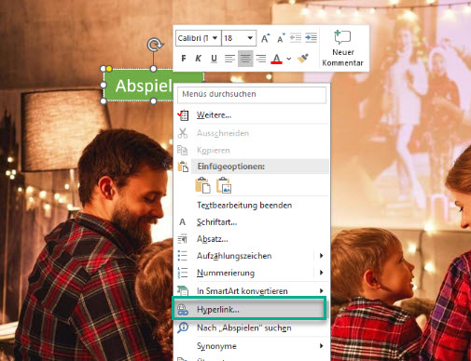Click the Menüs durchsuchen search field
The image size is (471, 361).
point(252,95)
